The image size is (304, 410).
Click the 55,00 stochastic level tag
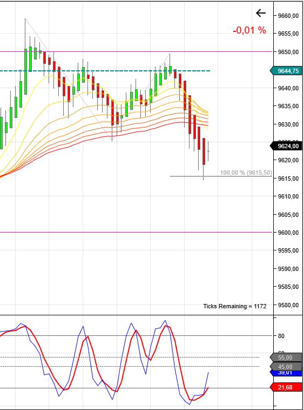pyautogui.click(x=286, y=358)
